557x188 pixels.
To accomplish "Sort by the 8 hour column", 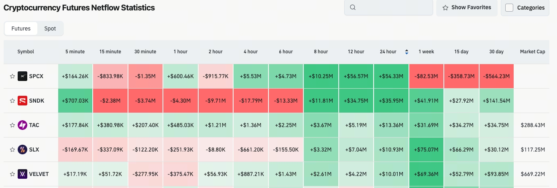I will (321, 52).
